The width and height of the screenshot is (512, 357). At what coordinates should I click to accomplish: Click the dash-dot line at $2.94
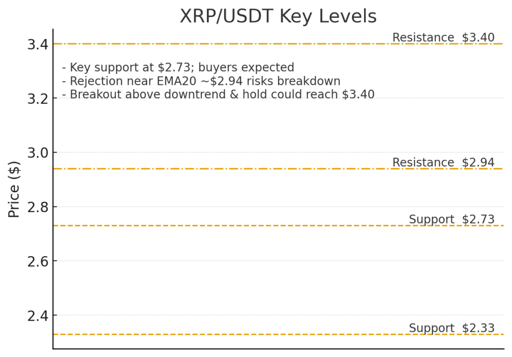222,169
